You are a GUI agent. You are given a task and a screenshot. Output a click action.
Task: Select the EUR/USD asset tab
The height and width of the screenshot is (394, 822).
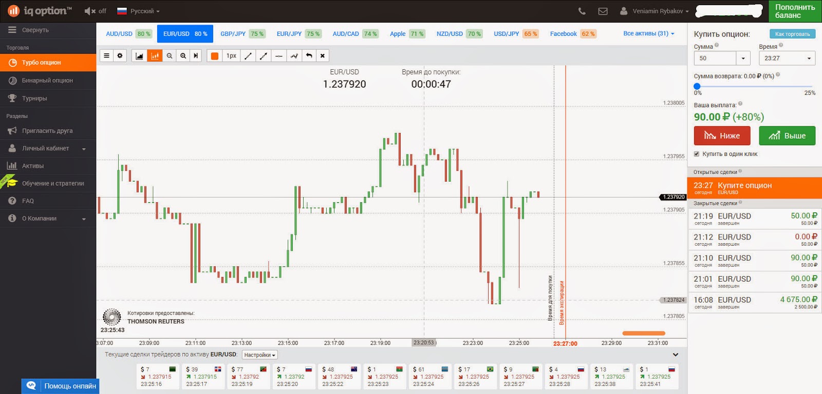185,34
